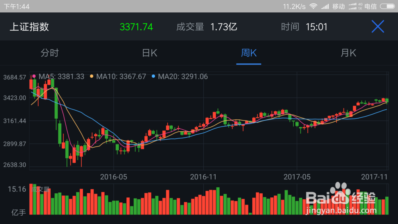Tap the MA5: 3381.33 label
This screenshot has width=398, height=224.
[x=61, y=76]
